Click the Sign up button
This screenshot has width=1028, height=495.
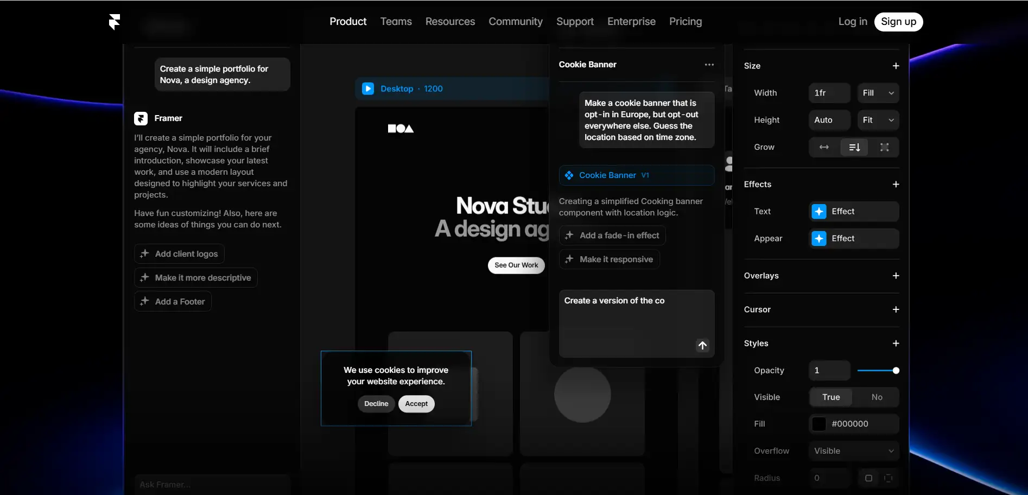[898, 22]
